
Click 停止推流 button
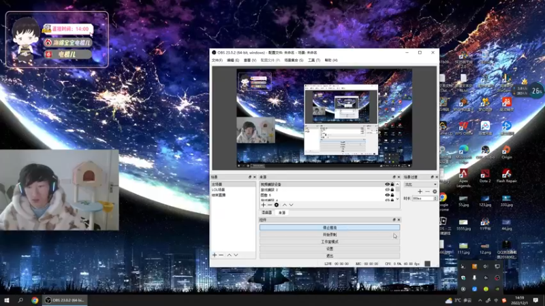click(330, 228)
